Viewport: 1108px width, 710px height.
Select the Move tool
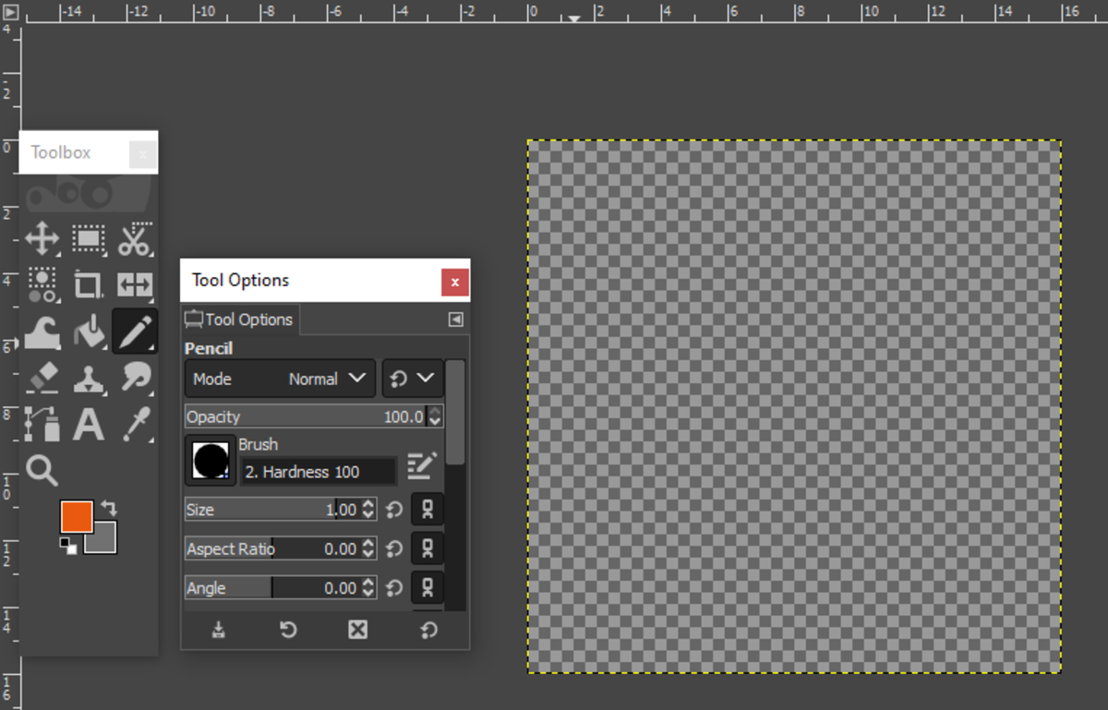tap(42, 239)
